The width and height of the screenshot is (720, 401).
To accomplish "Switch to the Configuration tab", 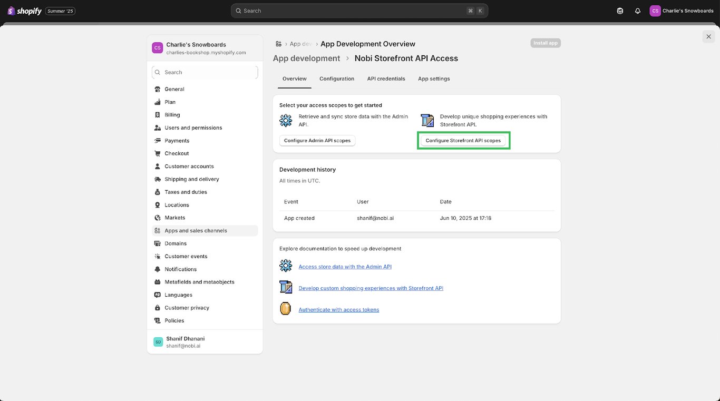I will 336,79.
